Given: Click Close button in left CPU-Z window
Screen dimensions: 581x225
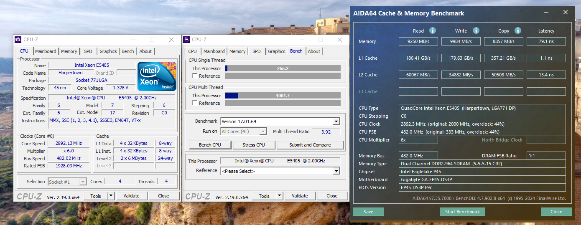Looking at the screenshot, I should [163, 196].
